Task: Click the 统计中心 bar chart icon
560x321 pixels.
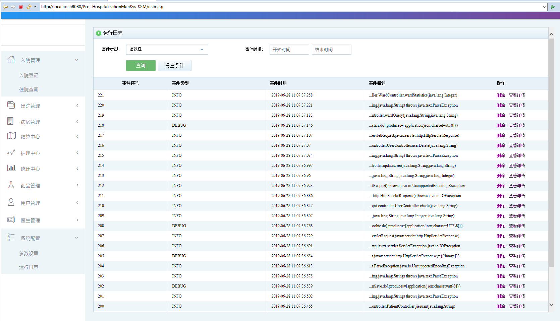Action: (x=11, y=168)
